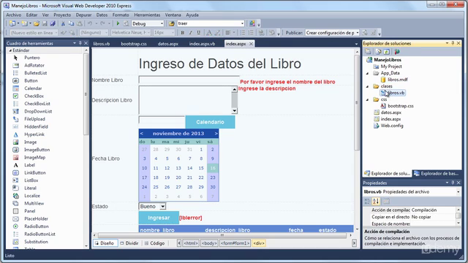Open the Publicar configuration dropdown
This screenshot has height=263, width=468.
[x=357, y=33]
